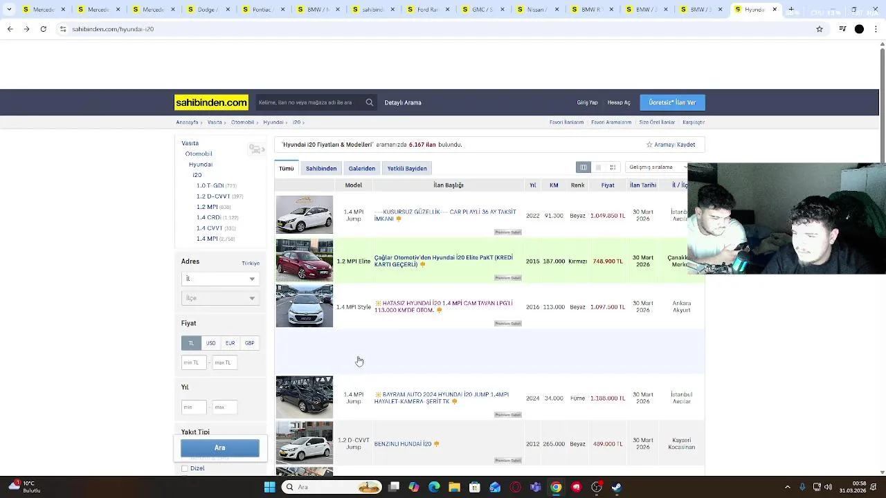Open the BENZİNLİ HUNDAİ İ20 listing title
Viewport: 886px width, 498px height.
(403, 444)
